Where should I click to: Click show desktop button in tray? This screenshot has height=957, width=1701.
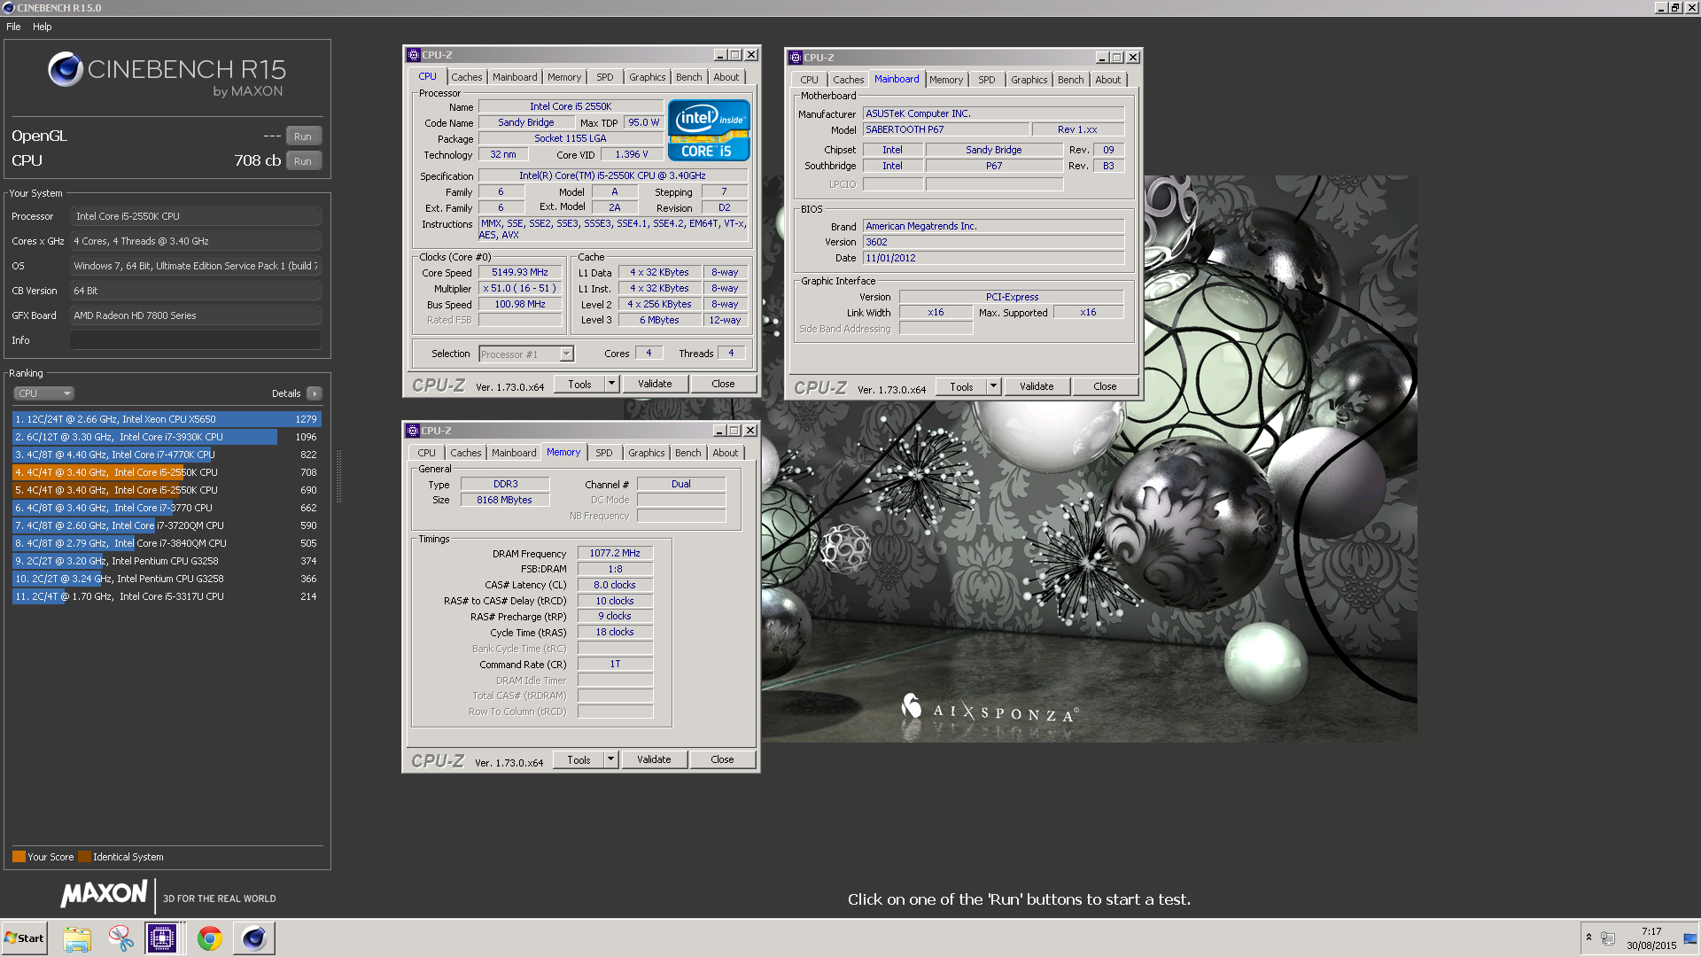(1691, 938)
